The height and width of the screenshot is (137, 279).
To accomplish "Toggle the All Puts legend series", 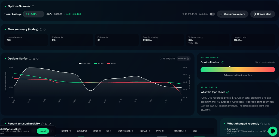I will 112,63.
